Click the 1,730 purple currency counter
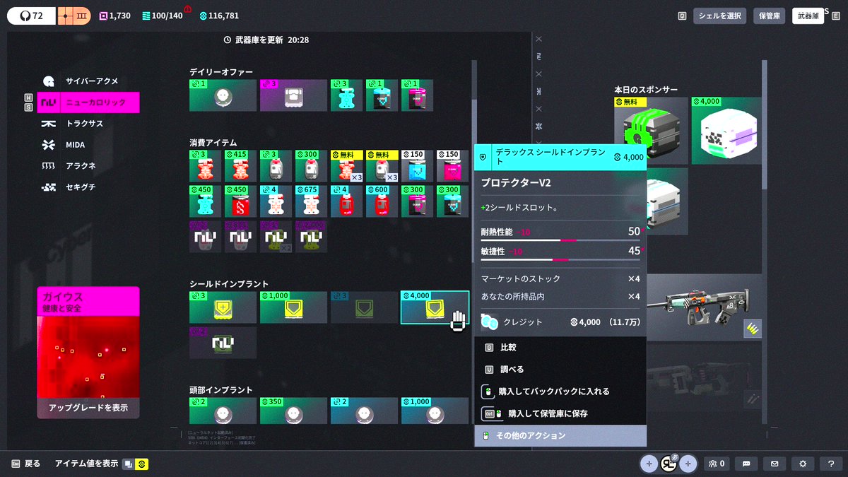 (114, 16)
